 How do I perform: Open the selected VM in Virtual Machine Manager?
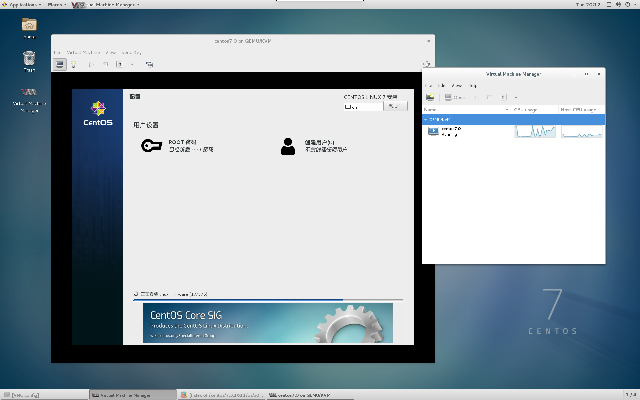click(x=455, y=97)
